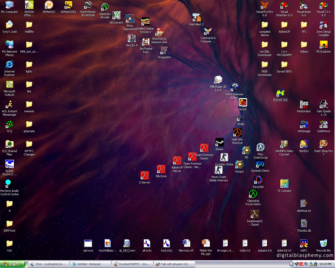Open Visual C++ 6.0 shortcut

323,9
